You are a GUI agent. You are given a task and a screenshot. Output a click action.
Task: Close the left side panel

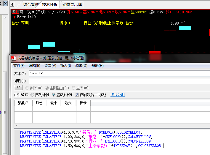pyautogui.click(x=5, y=3)
